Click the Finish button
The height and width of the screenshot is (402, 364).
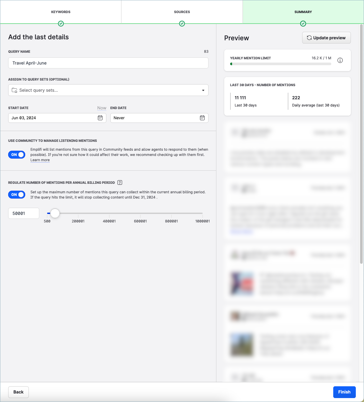tap(344, 392)
